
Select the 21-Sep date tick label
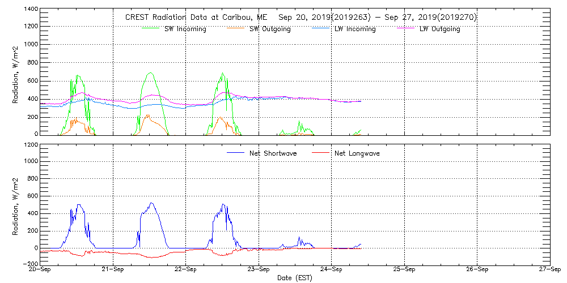(x=113, y=270)
